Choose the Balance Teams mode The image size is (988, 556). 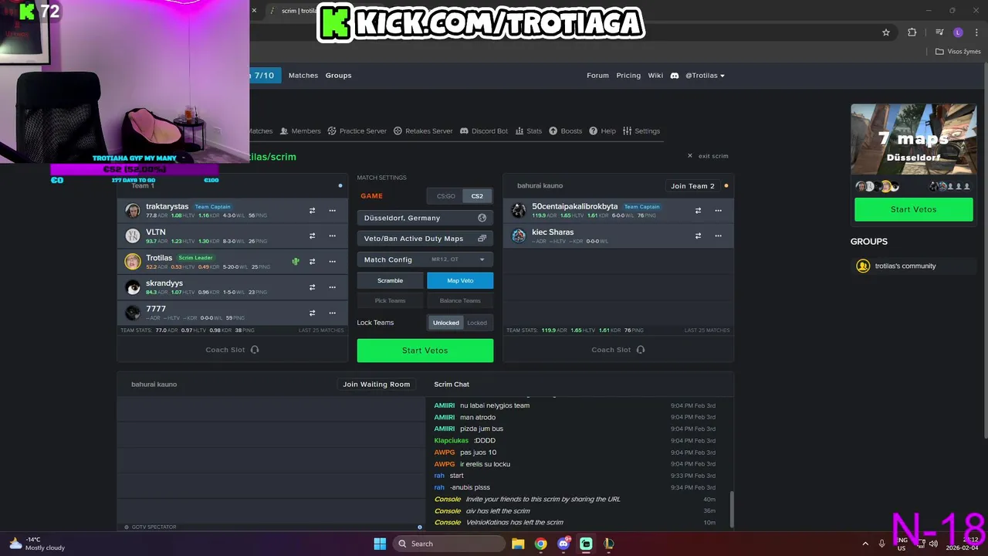pyautogui.click(x=460, y=300)
